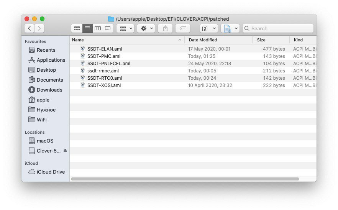Click the Locations sidebar heading
338x210 pixels.
(35, 132)
